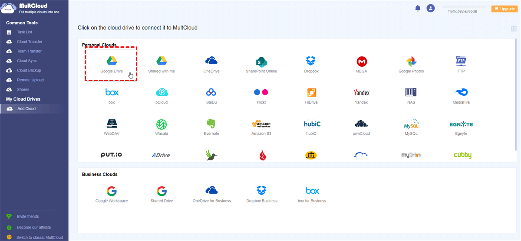Select Google Photos cloud

tap(411, 64)
